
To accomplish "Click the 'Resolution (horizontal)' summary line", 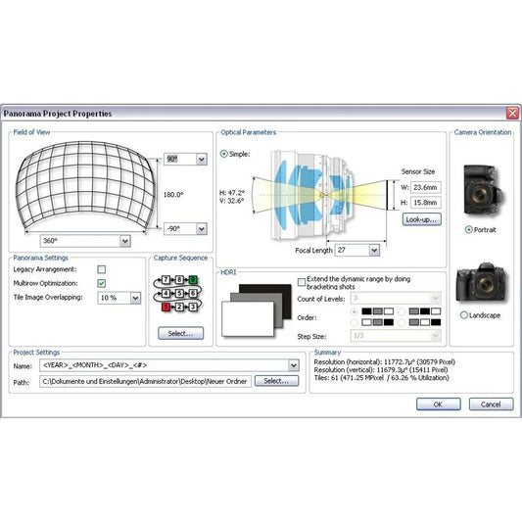I will point(385,361).
